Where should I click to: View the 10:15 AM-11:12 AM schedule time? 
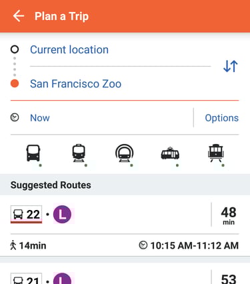click(195, 246)
